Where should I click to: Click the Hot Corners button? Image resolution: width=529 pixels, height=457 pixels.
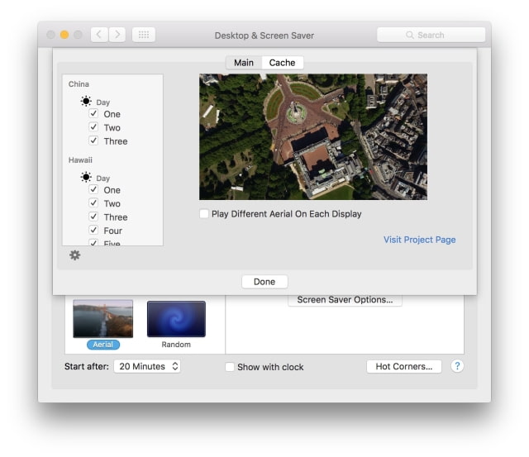click(403, 366)
